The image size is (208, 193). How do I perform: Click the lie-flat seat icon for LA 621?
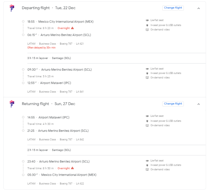point(147,20)
